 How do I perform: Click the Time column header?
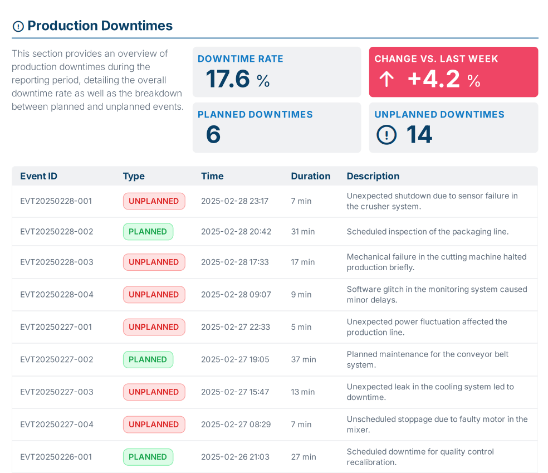point(212,176)
